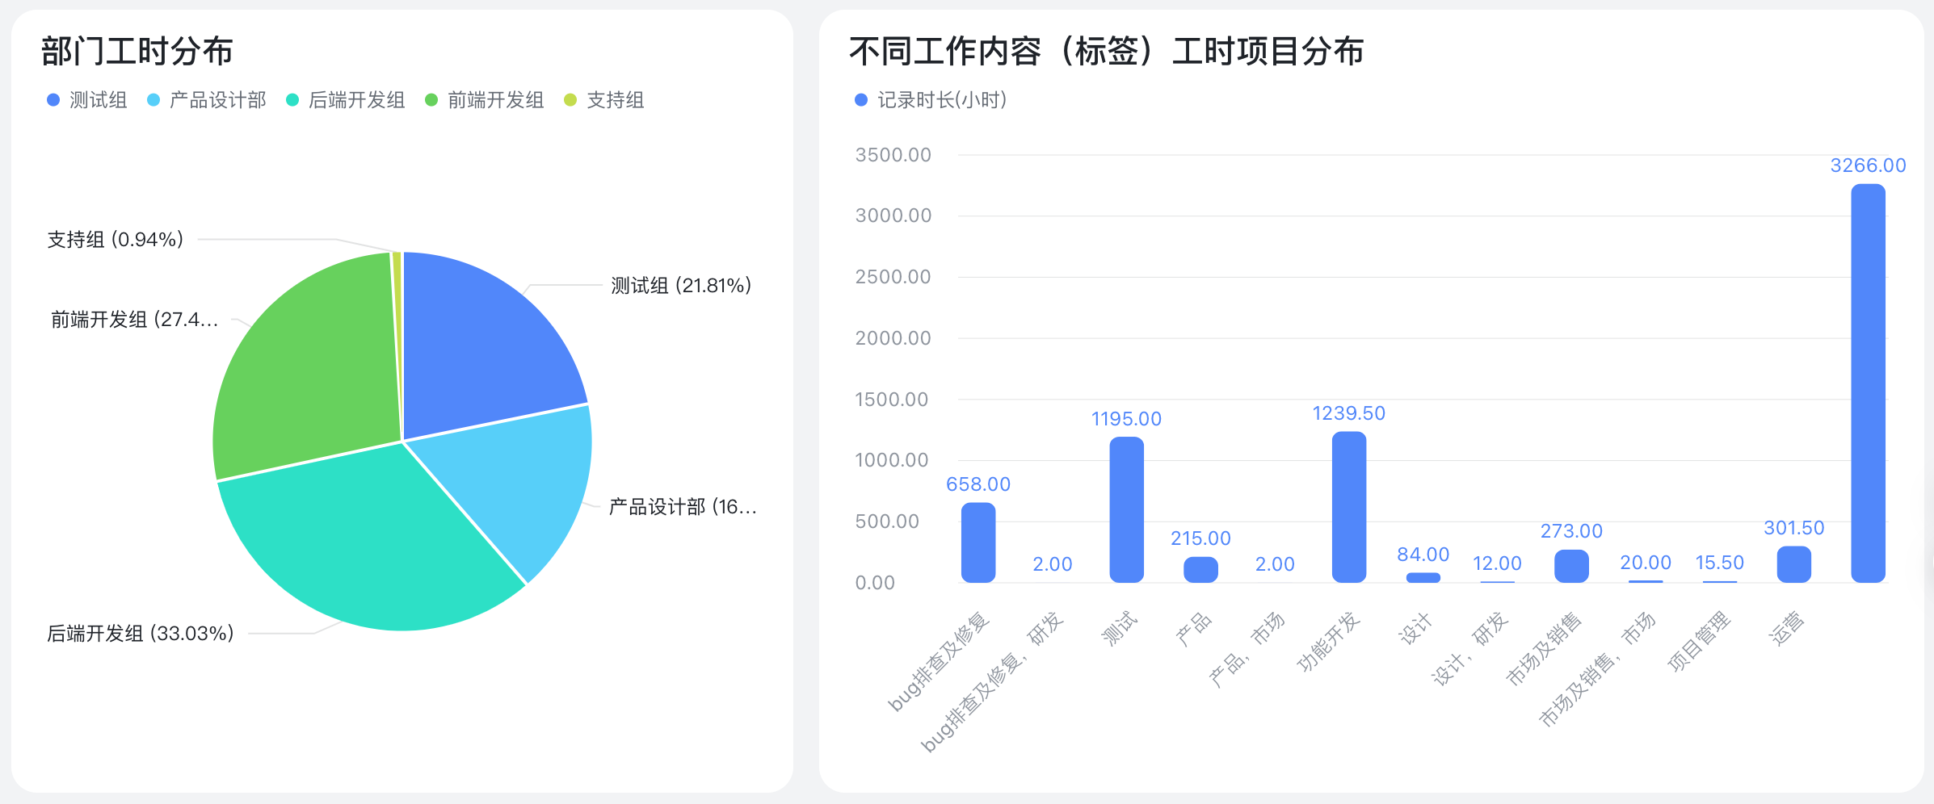The height and width of the screenshot is (804, 1934).
Task: Select the blue 测试组 pie slice
Action: click(477, 347)
